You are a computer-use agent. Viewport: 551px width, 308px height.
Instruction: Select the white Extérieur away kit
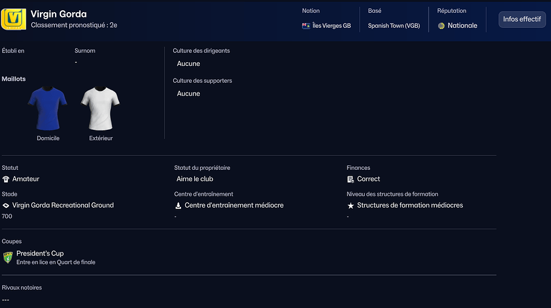coord(101,109)
